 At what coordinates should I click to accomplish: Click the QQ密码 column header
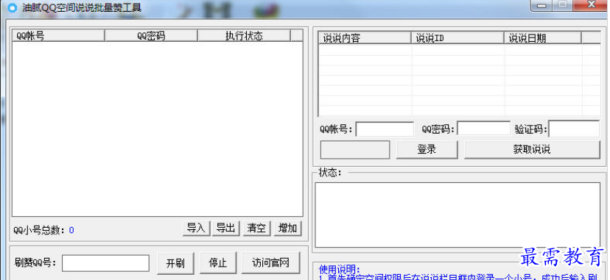point(151,36)
